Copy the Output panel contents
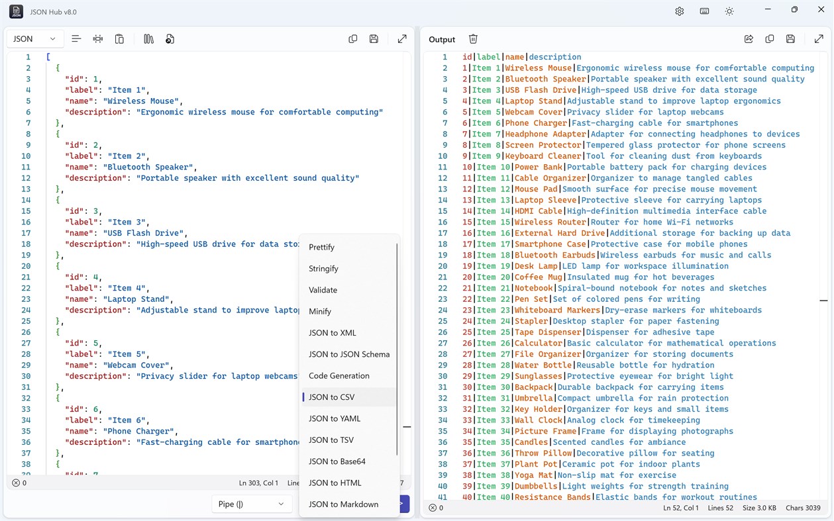834x521 pixels. [770, 39]
